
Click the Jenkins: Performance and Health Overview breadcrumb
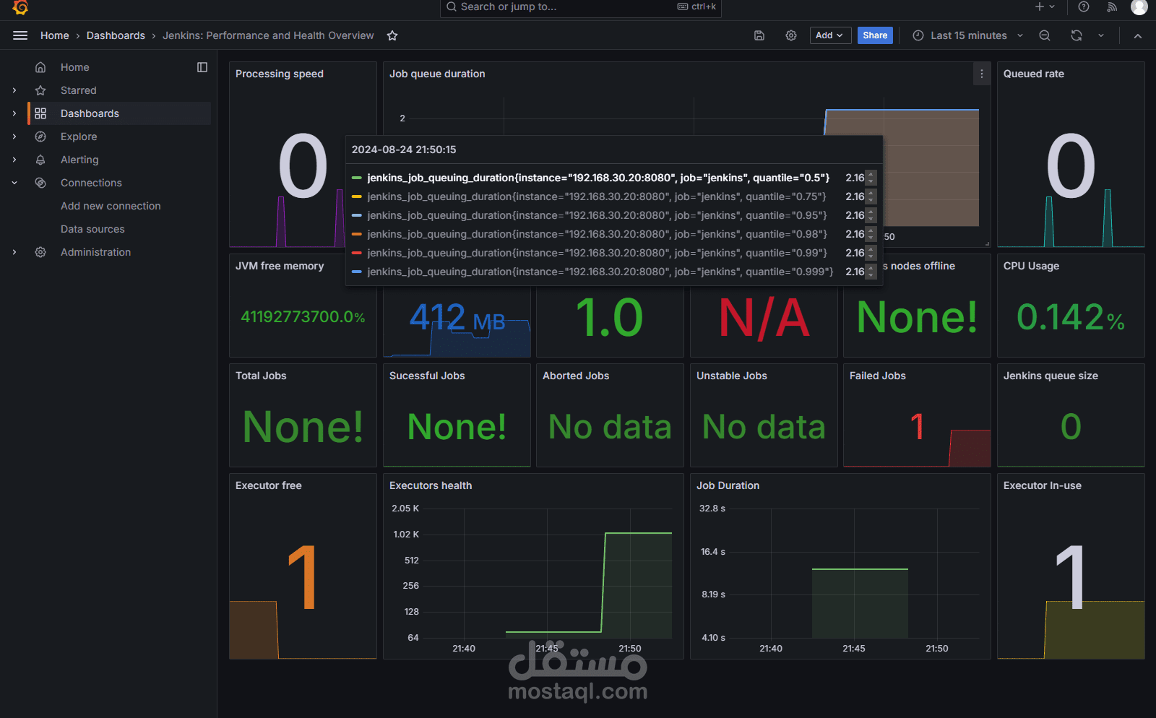(268, 35)
